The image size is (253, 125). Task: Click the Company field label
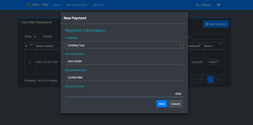71,38
